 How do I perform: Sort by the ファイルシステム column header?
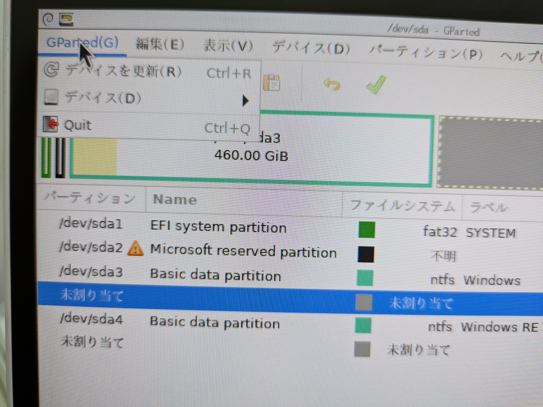point(402,205)
